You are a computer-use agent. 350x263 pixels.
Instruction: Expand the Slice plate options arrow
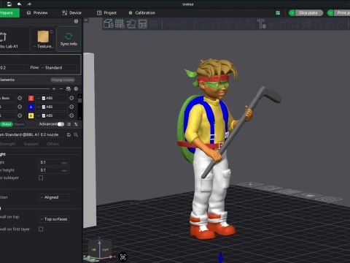coord(292,13)
